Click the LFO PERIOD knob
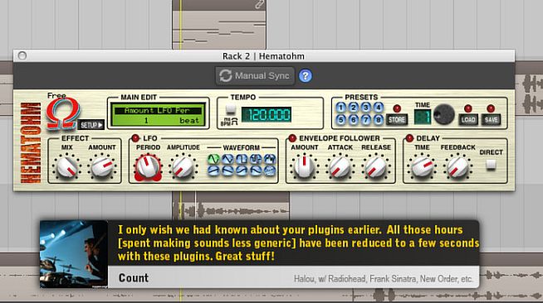 (x=148, y=167)
